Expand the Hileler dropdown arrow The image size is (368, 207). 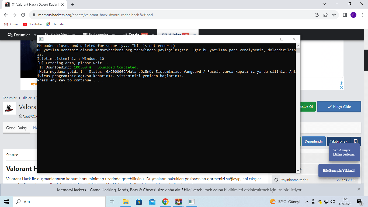(195, 35)
